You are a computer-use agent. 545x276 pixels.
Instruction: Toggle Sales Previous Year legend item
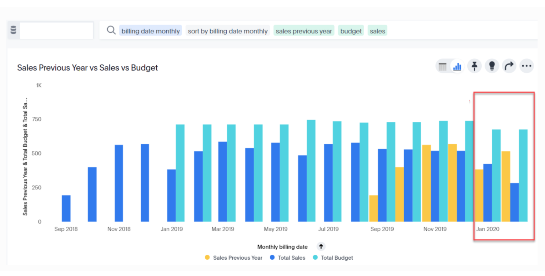237,258
